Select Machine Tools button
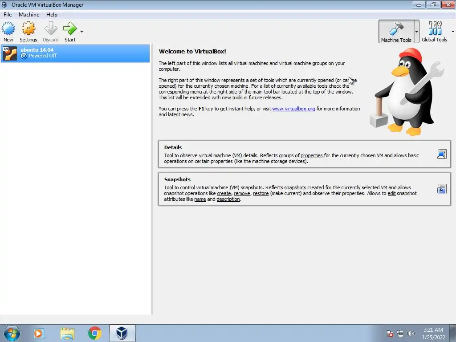This screenshot has height=342, width=456. point(396,32)
